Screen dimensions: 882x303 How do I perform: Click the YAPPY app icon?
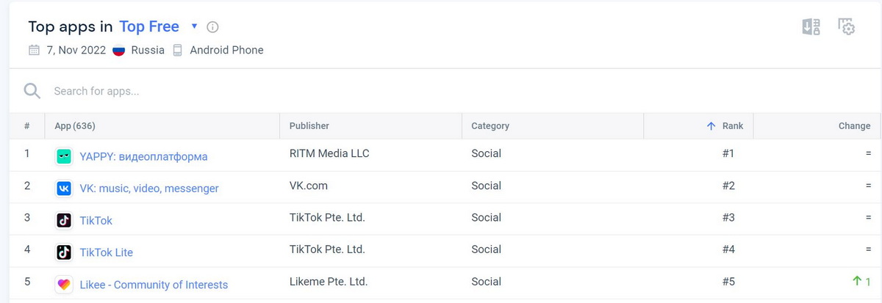point(64,156)
